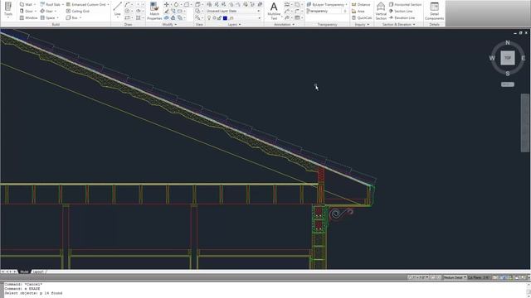Select the Window tool
The width and height of the screenshot is (531, 298).
[29, 17]
